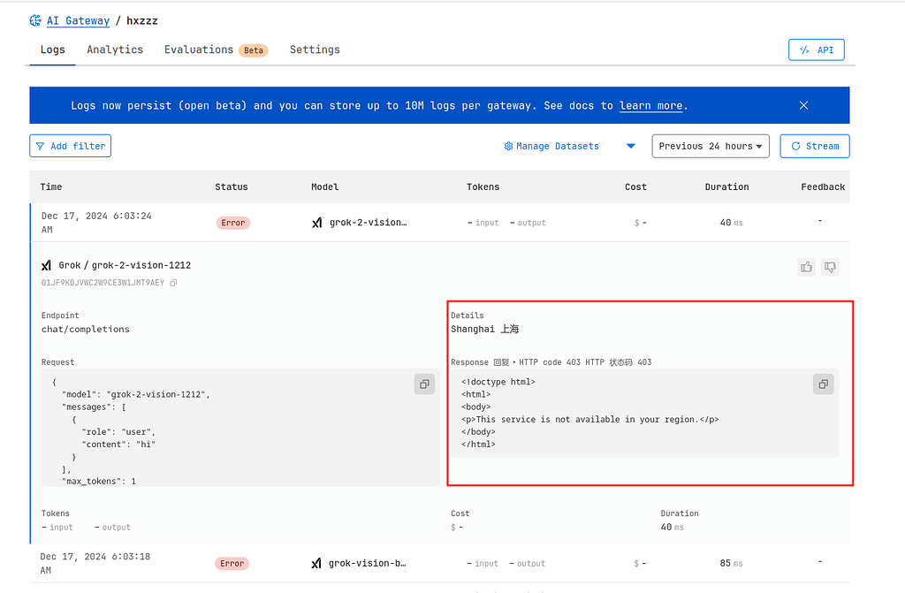Click the 85 ms duration value
Screen dimensions: 905x593
(731, 563)
